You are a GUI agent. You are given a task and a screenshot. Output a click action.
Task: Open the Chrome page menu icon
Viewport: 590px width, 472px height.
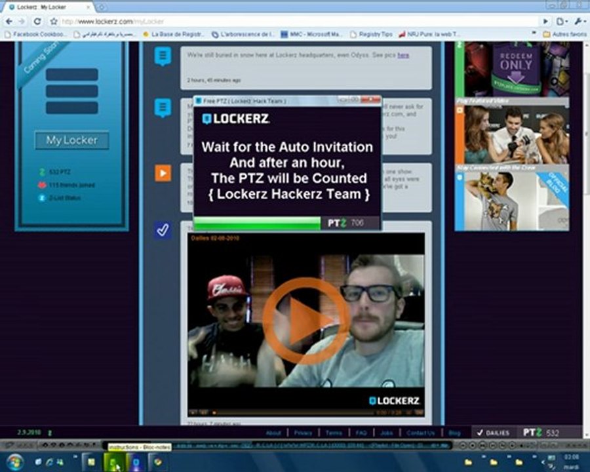(560, 22)
